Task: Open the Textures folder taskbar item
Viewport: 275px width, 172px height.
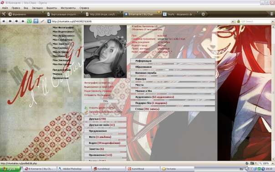Action: point(177,169)
